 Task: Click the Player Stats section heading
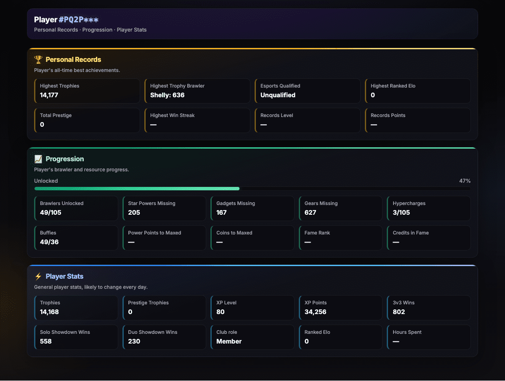[64, 277]
